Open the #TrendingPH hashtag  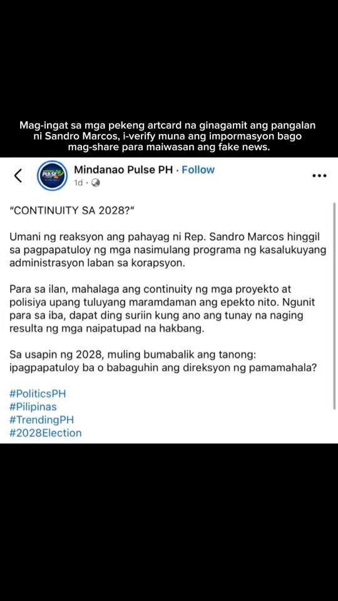[x=41, y=420]
